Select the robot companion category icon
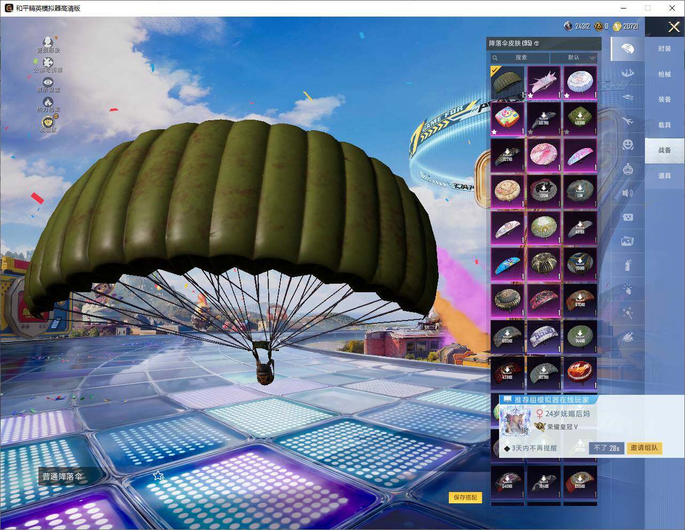Image resolution: width=685 pixels, height=530 pixels. [x=628, y=169]
